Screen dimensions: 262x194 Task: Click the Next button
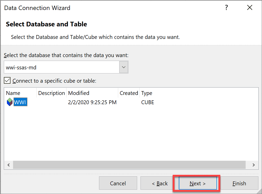(198, 183)
